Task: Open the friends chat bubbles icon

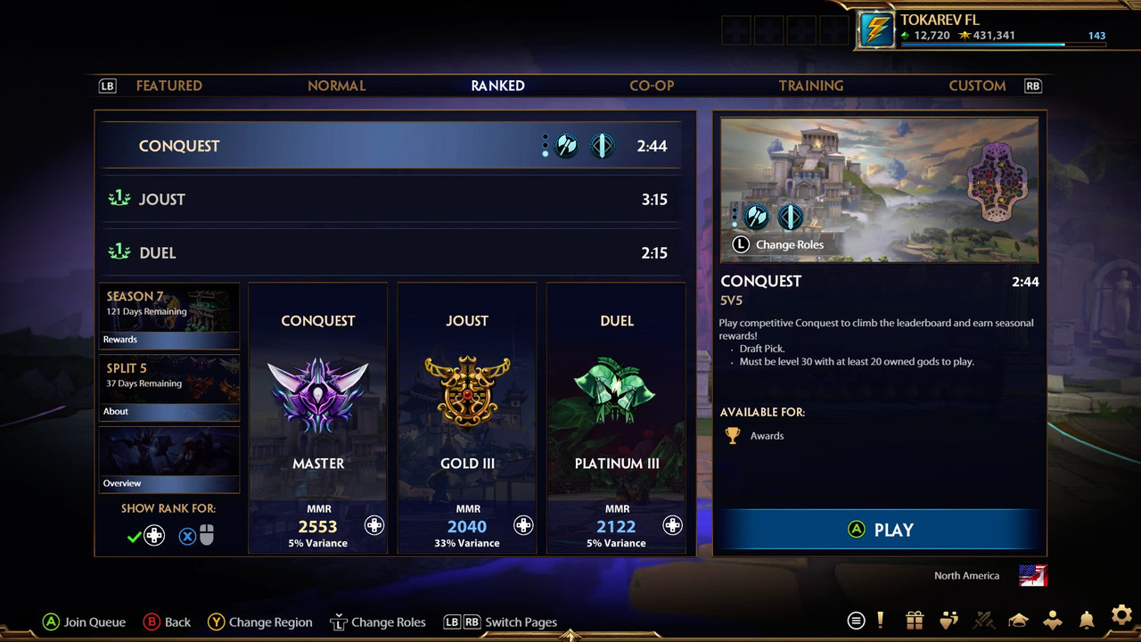Action: [949, 620]
